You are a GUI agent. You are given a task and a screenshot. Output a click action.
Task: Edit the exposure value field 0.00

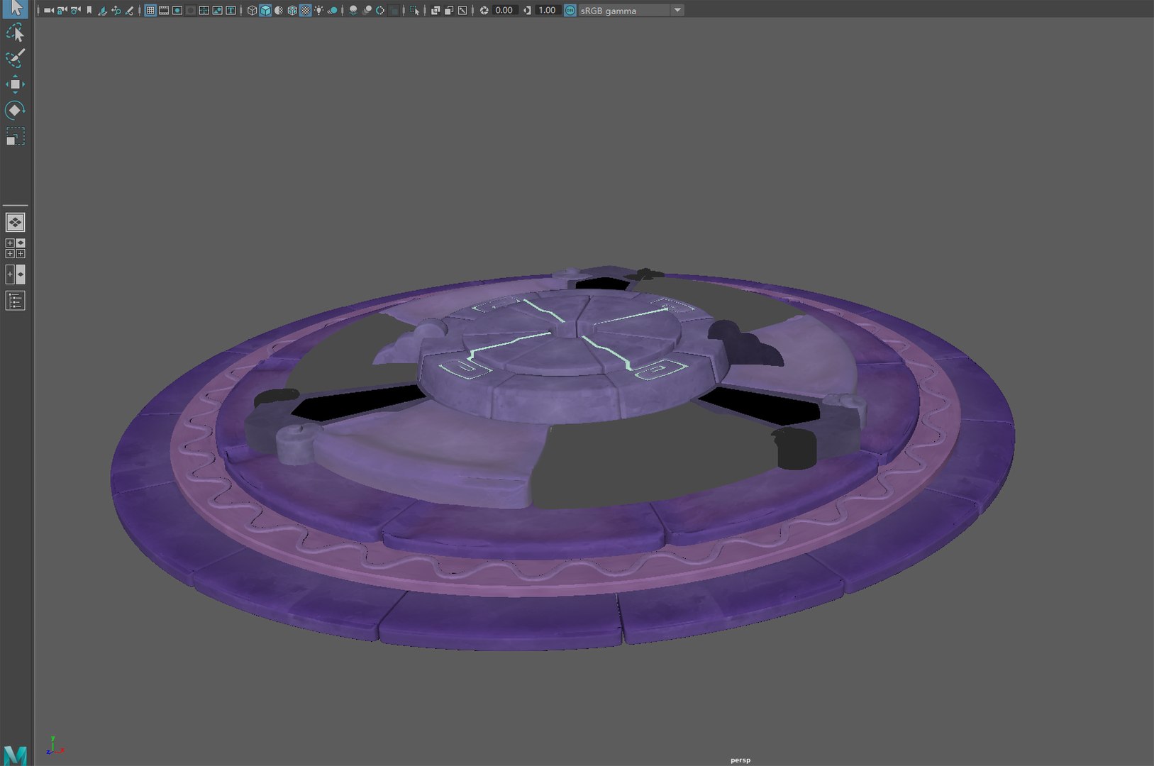click(504, 10)
